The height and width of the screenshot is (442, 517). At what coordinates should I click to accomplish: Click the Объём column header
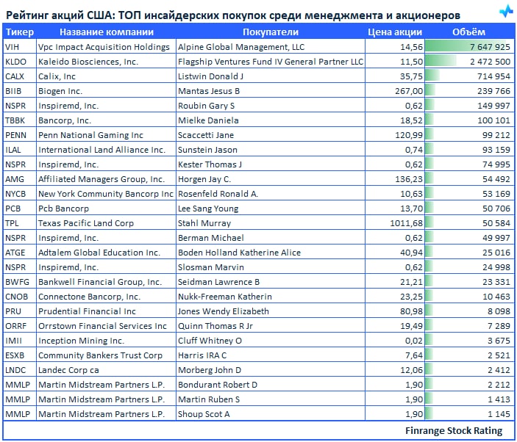pos(468,32)
